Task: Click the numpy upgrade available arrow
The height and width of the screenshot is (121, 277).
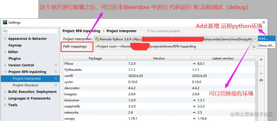Action: tap(194, 119)
